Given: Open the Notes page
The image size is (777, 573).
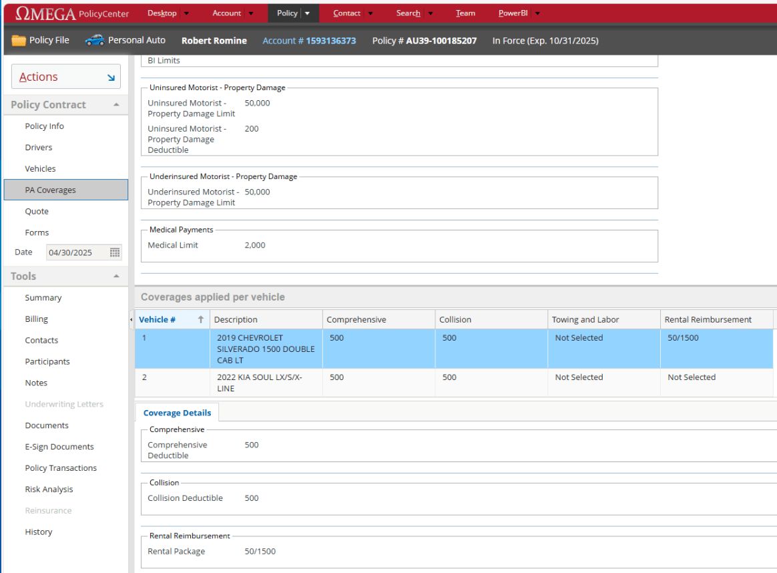Looking at the screenshot, I should [x=36, y=383].
